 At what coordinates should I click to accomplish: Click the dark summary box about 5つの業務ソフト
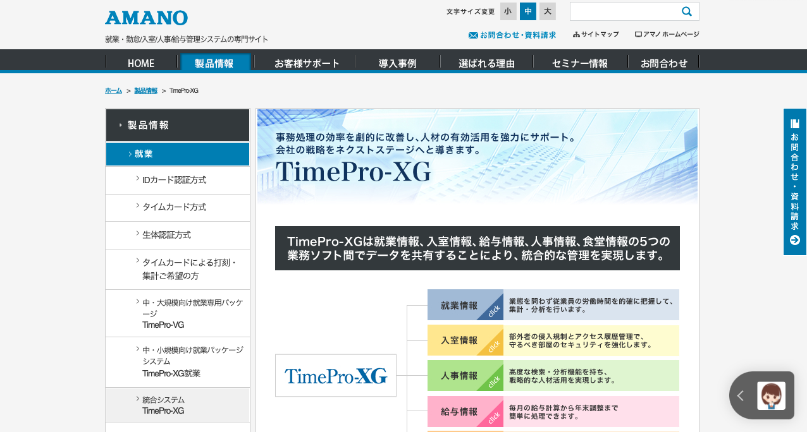tap(477, 248)
